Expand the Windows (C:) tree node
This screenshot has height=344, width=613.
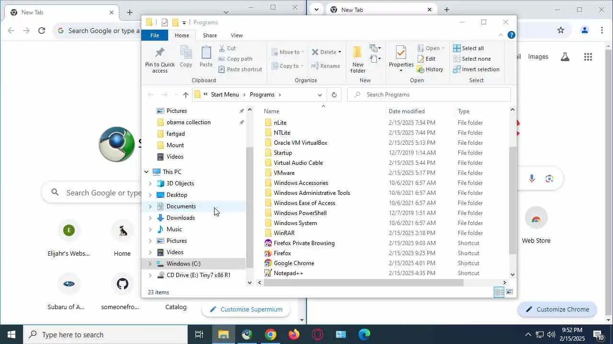click(150, 264)
